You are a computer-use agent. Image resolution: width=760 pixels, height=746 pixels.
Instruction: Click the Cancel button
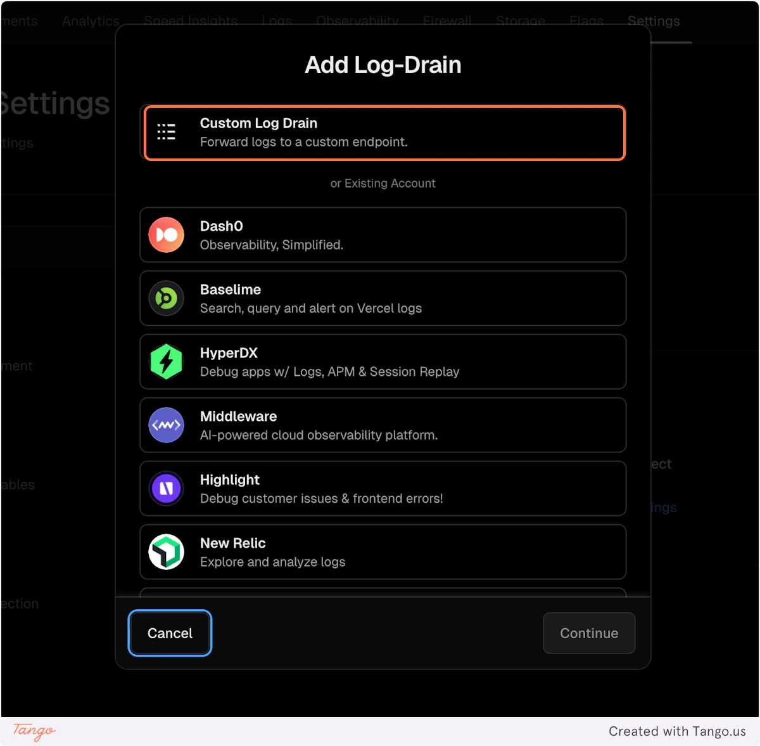(x=169, y=633)
